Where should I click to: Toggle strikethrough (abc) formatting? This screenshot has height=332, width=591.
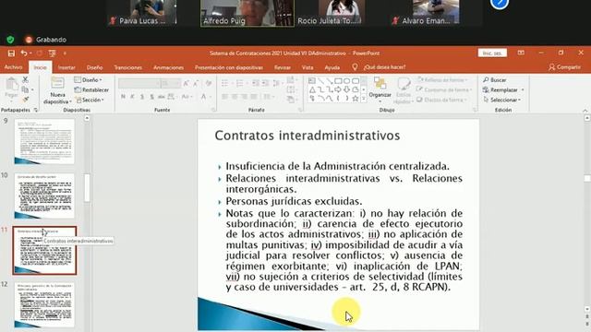(162, 97)
